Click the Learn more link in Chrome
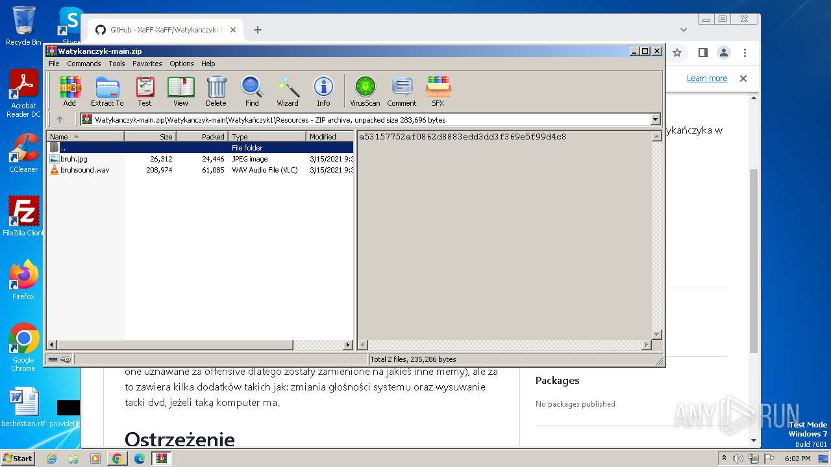Screen dimensions: 831x467 point(707,78)
